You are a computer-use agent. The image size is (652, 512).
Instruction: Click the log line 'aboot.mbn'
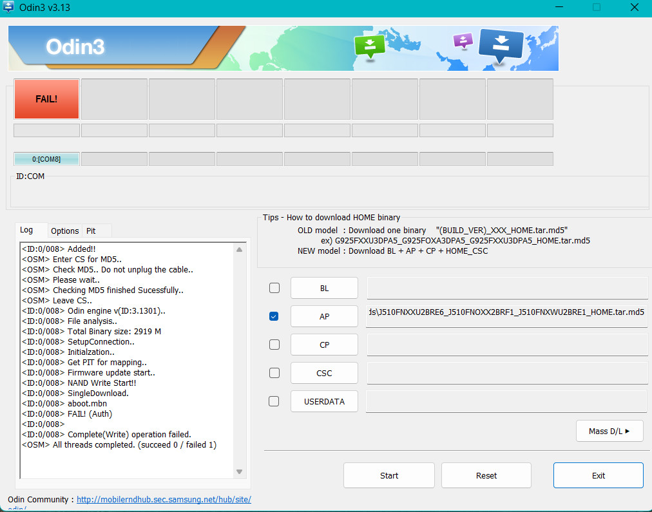tap(64, 404)
